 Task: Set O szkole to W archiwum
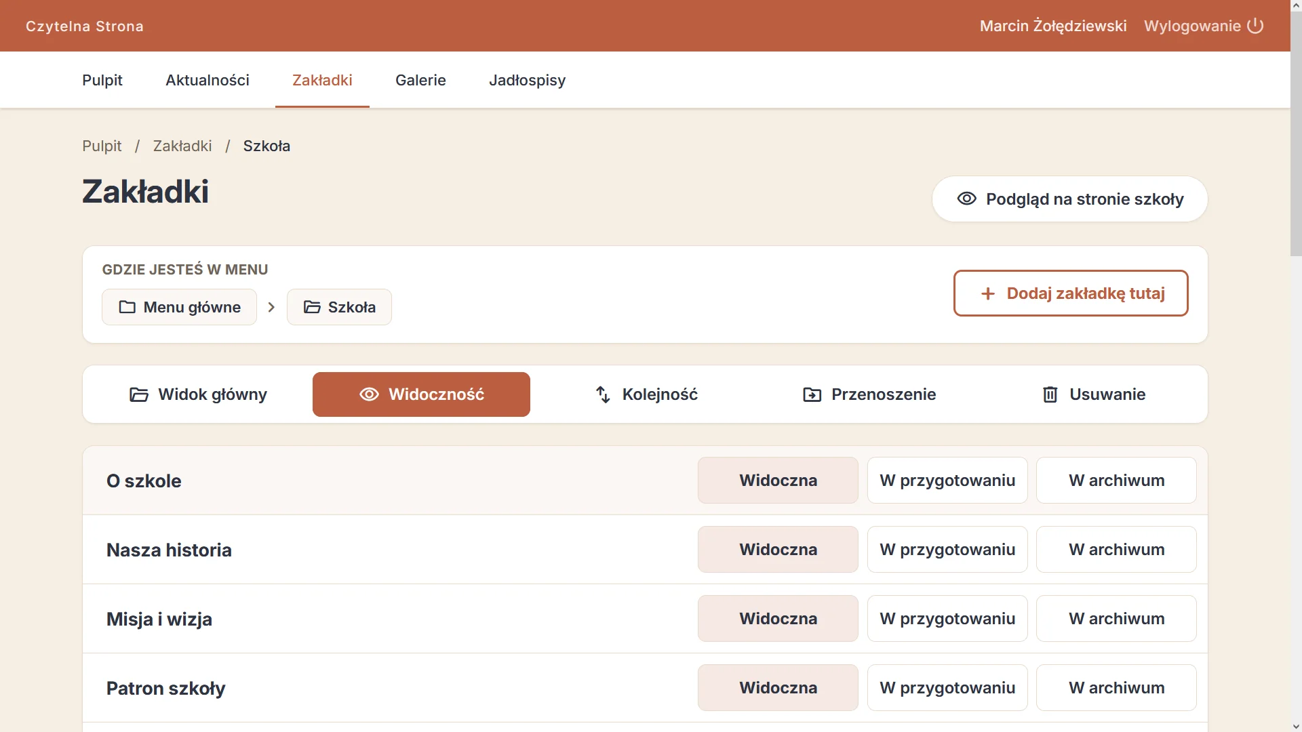click(1116, 481)
